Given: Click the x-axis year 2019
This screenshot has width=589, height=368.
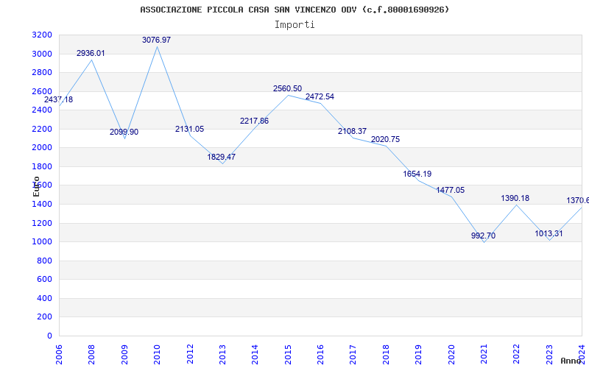Looking at the screenshot, I should 418,354.
